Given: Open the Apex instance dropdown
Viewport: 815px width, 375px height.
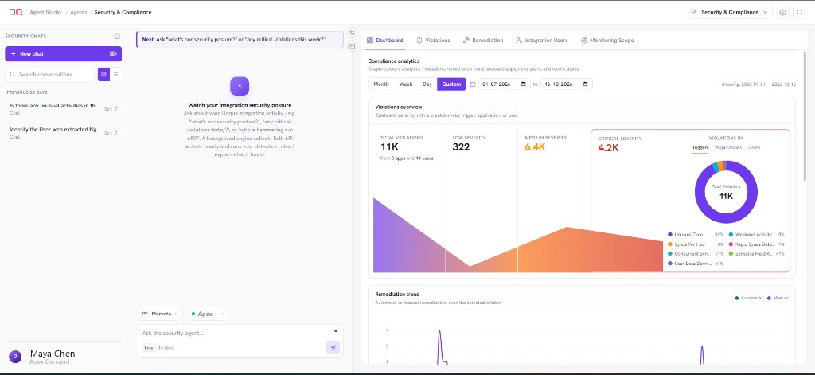Looking at the screenshot, I should 208,314.
